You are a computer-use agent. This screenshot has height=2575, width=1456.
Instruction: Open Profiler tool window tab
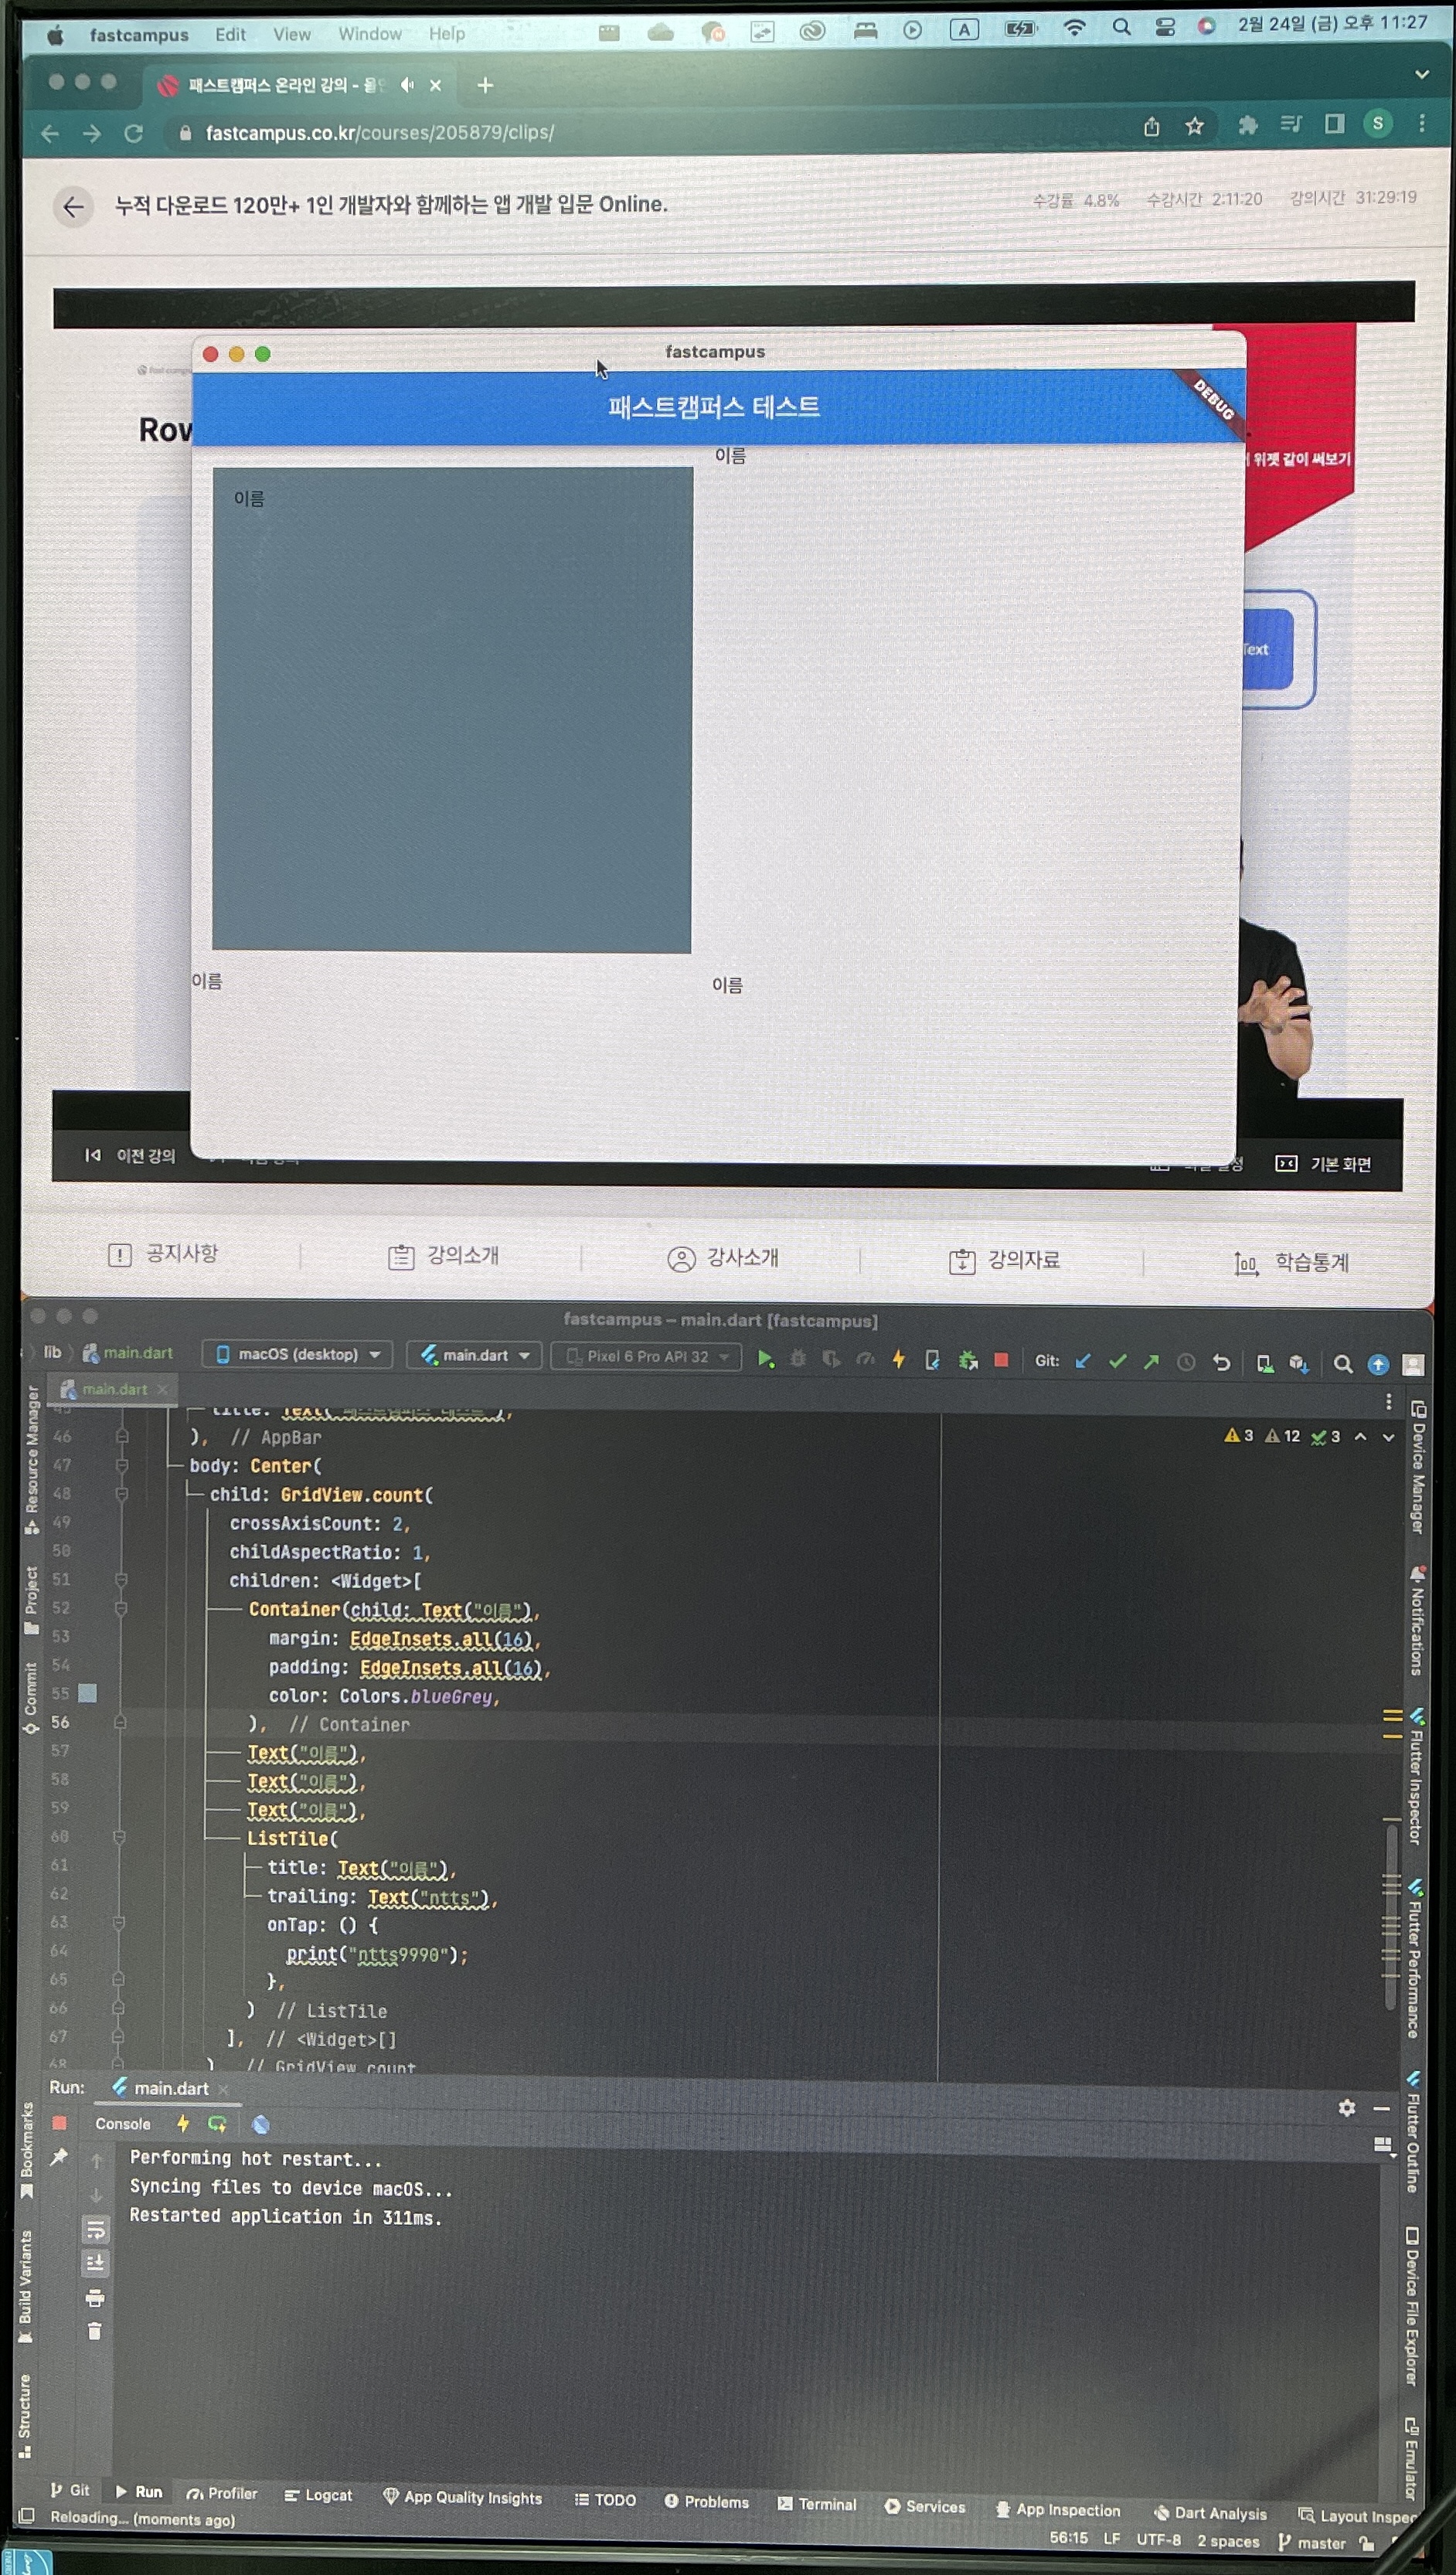pos(222,2493)
